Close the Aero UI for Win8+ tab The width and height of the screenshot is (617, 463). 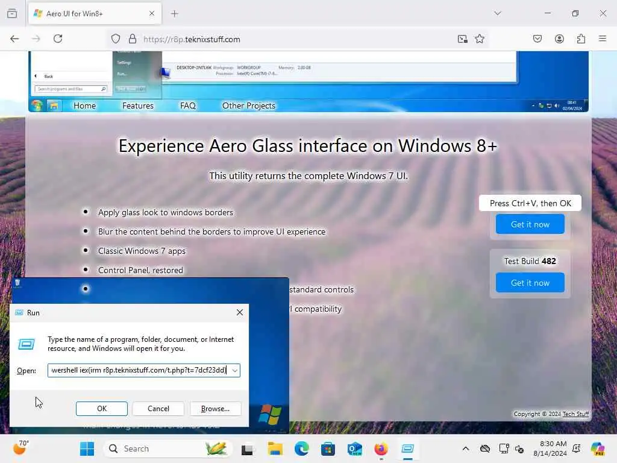point(152,14)
